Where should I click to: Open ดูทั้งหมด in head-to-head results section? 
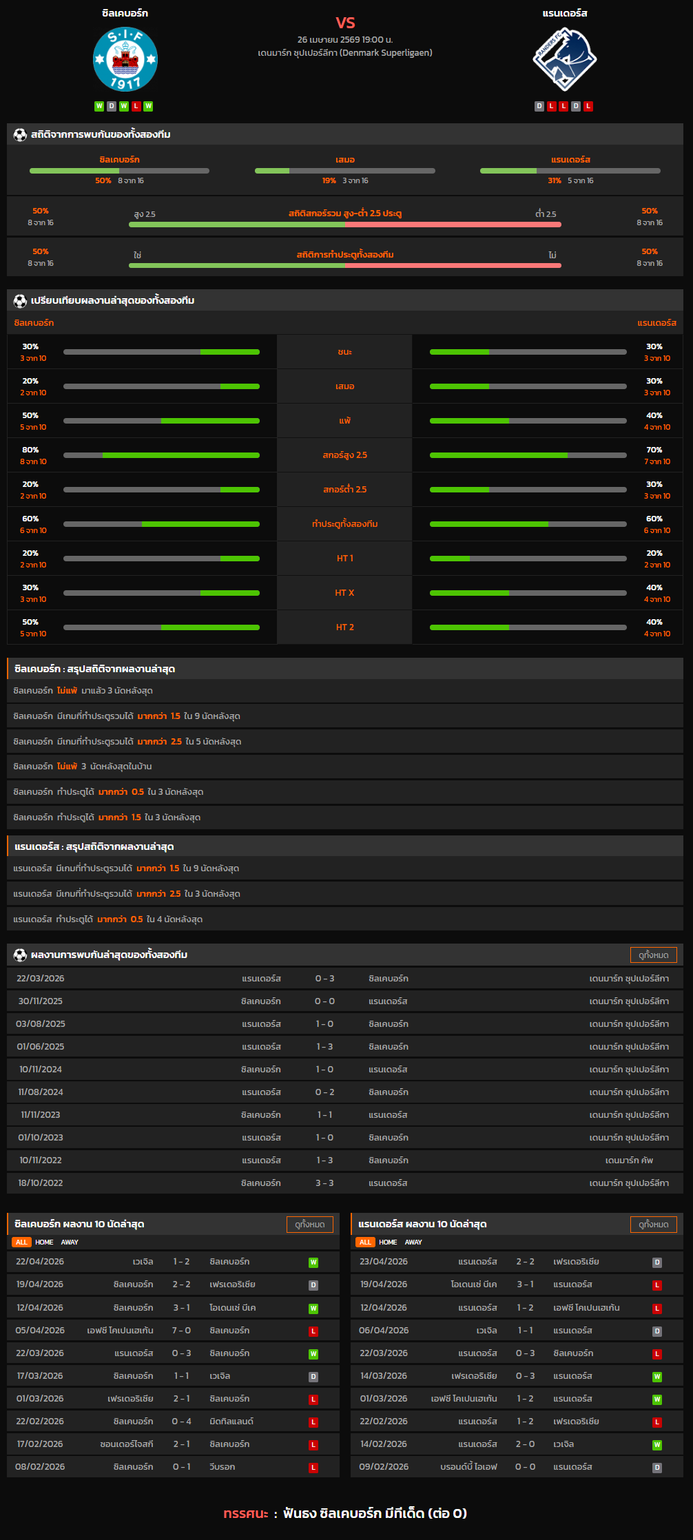click(x=653, y=955)
